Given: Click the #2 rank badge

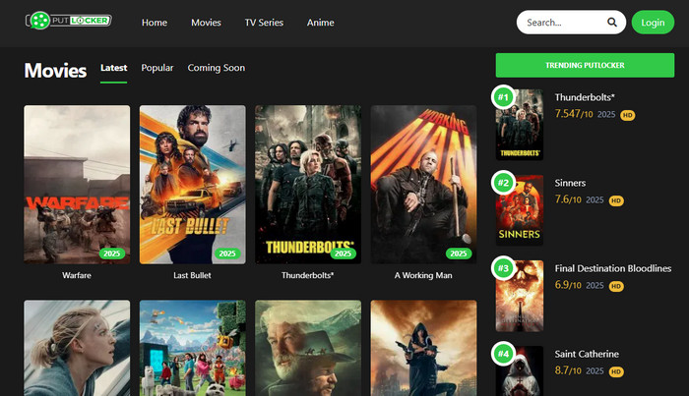Looking at the screenshot, I should (x=503, y=183).
